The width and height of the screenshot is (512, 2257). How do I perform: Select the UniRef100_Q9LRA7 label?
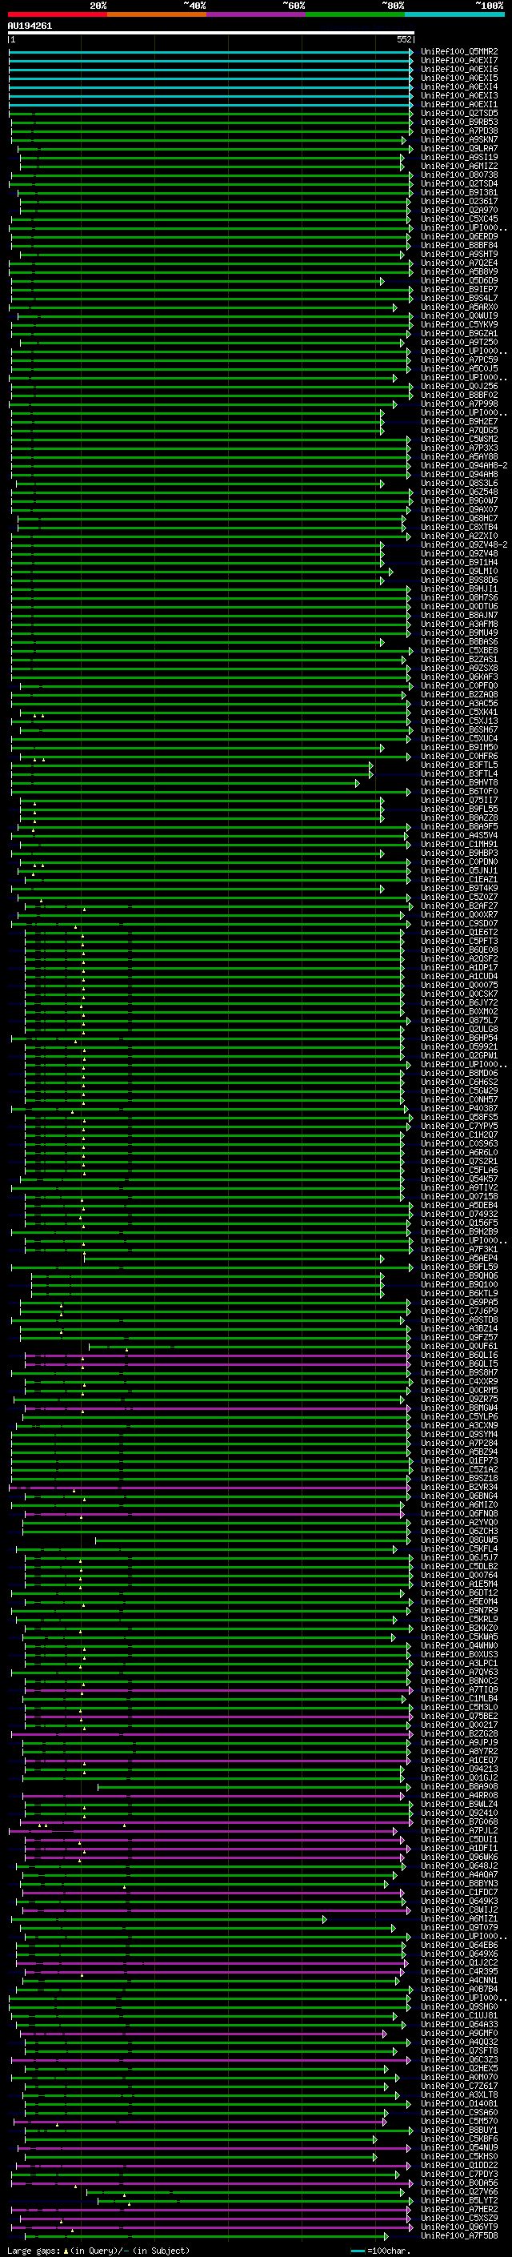[x=459, y=148]
